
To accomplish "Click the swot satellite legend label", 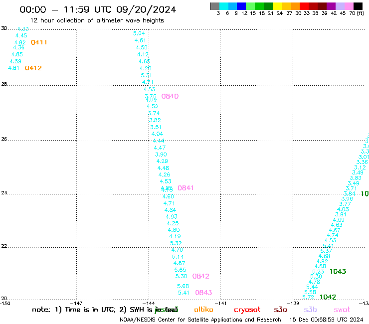I will pyautogui.click(x=342, y=310).
